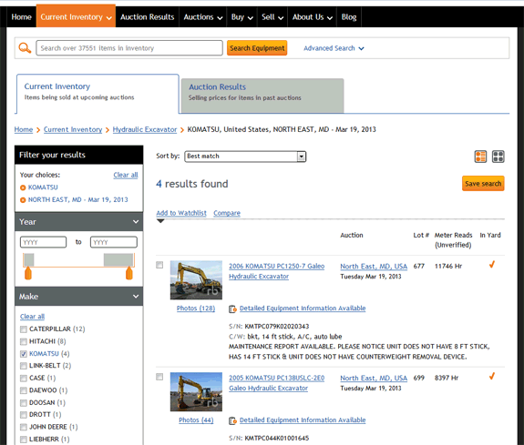Open the Sort by Best match dropdown
This screenshot has height=445, width=524.
[x=245, y=157]
